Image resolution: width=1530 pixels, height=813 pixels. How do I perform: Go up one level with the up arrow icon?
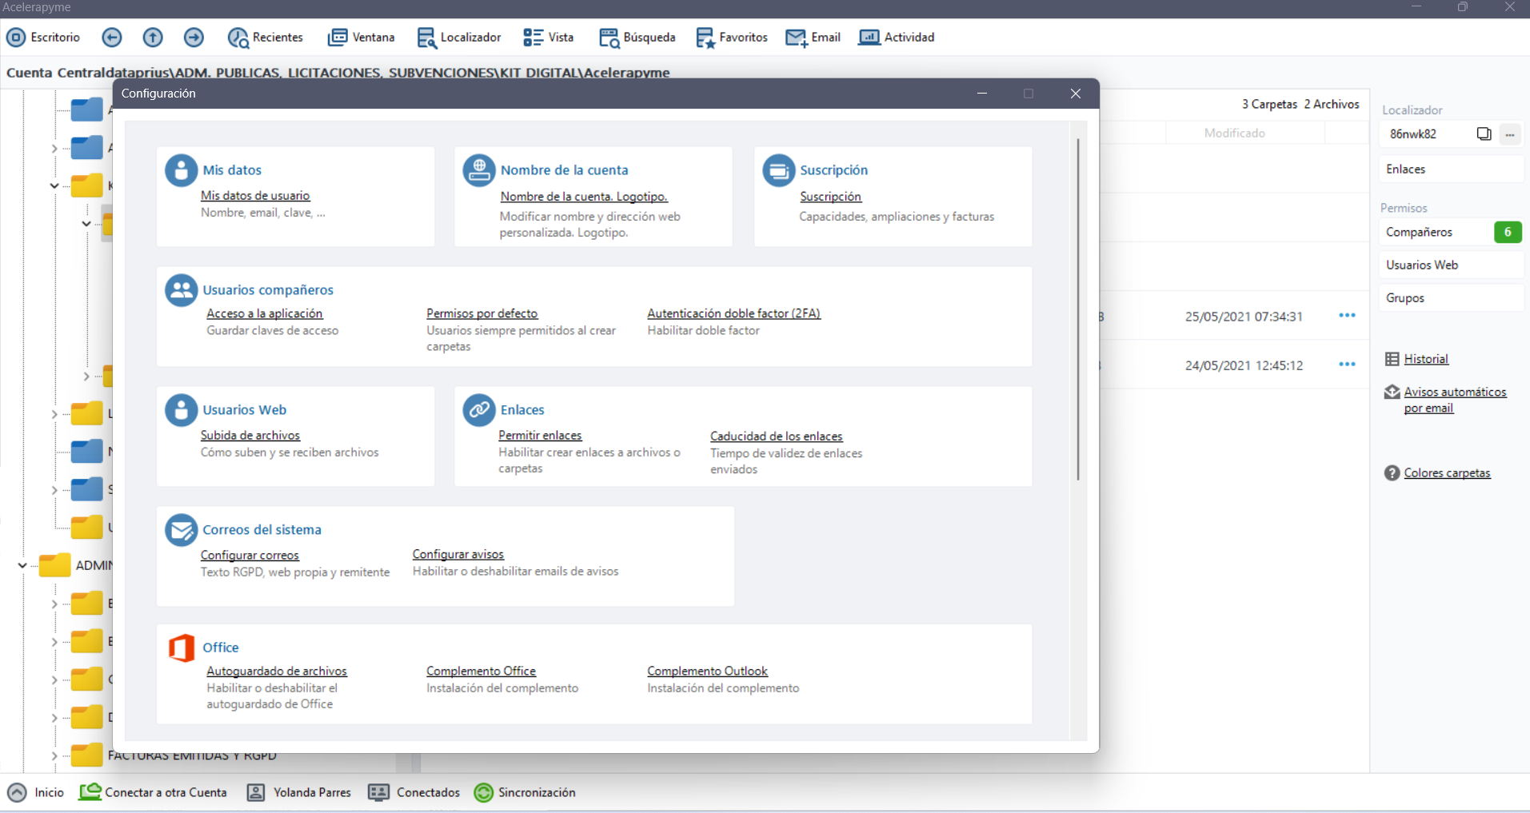pos(153,38)
